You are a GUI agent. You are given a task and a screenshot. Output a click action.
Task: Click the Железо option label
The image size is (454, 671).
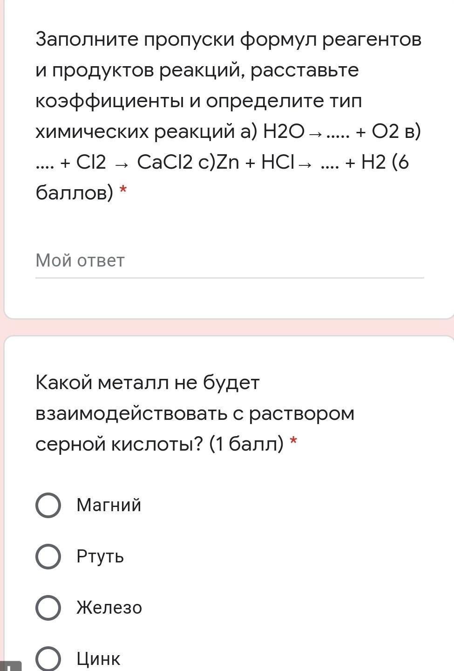click(109, 608)
